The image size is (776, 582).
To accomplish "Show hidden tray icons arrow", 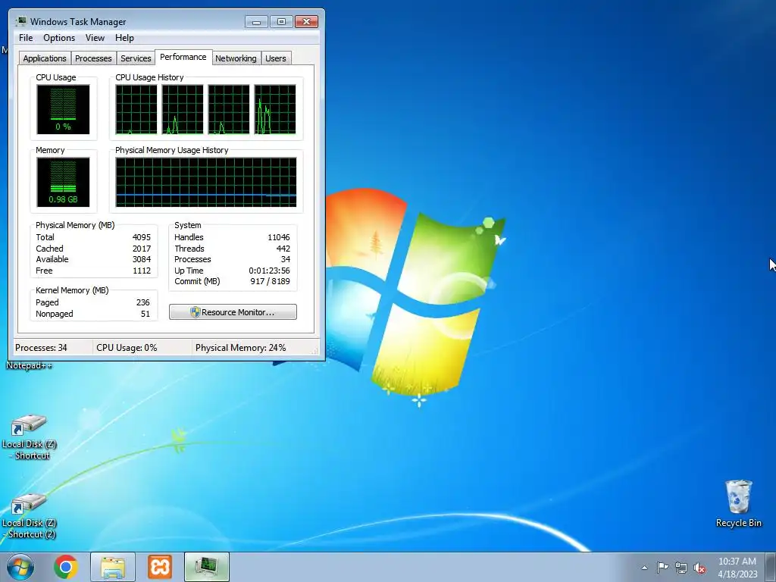I will (x=644, y=568).
